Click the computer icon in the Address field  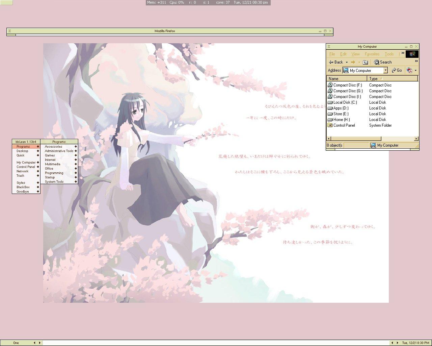click(x=346, y=70)
